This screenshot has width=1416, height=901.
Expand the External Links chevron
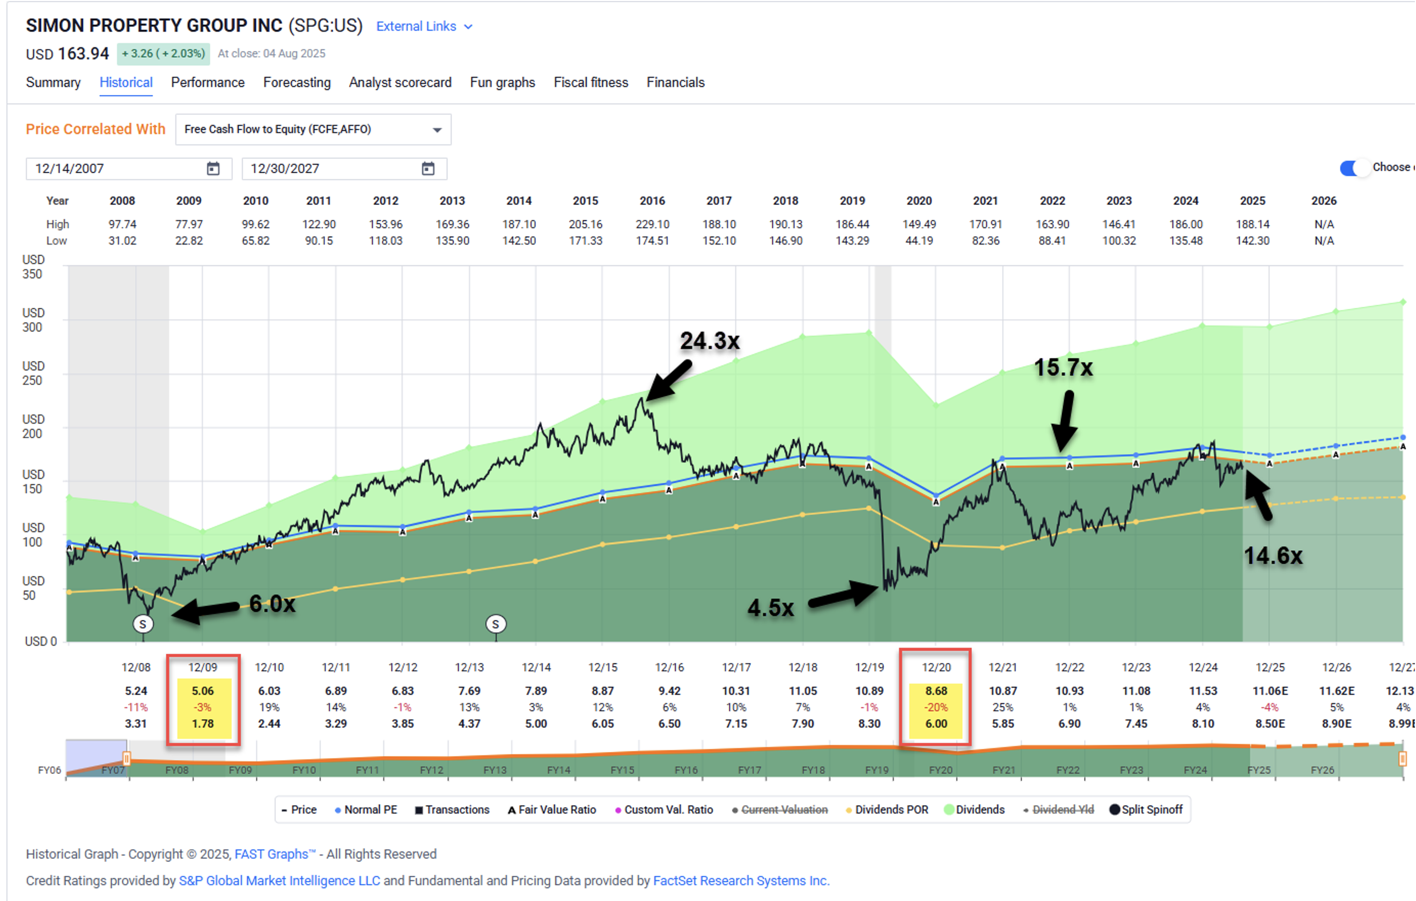pyautogui.click(x=468, y=27)
